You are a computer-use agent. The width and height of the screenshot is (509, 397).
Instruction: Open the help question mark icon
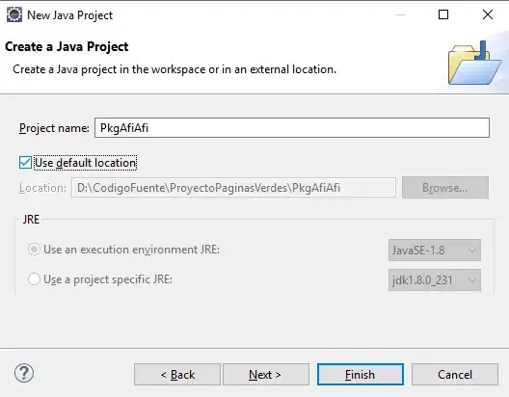tap(24, 373)
